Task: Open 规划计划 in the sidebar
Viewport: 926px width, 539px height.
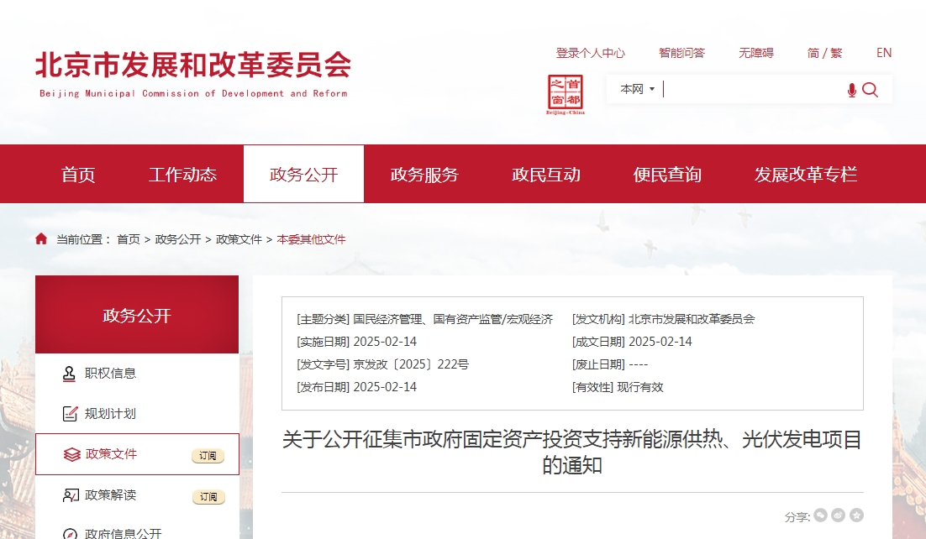Action: pyautogui.click(x=110, y=413)
